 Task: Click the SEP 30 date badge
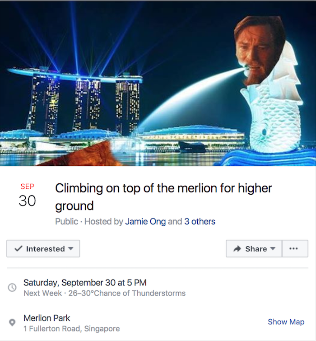tap(27, 196)
